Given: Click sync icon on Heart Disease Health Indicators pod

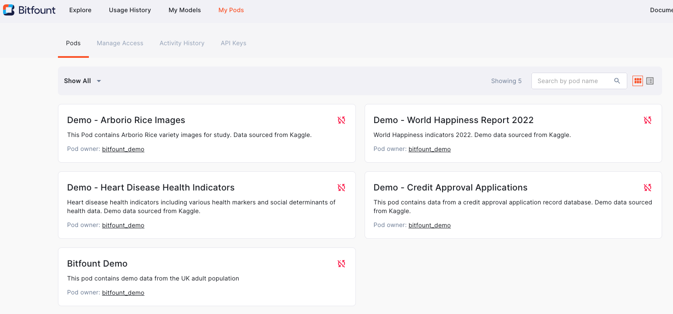Looking at the screenshot, I should click(x=342, y=187).
